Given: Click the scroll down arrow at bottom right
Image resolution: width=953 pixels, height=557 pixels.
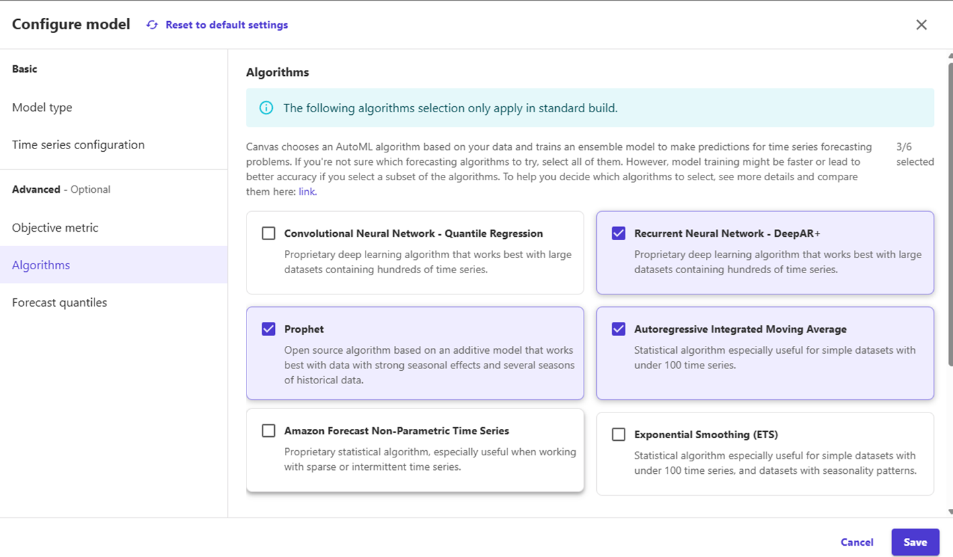Looking at the screenshot, I should [x=950, y=511].
